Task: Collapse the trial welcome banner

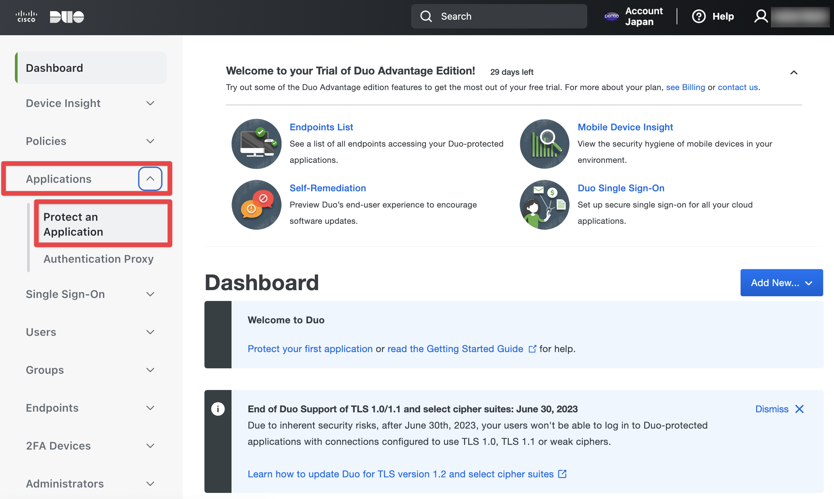Action: 794,72
